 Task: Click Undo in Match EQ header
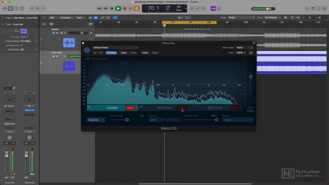click(x=145, y=53)
